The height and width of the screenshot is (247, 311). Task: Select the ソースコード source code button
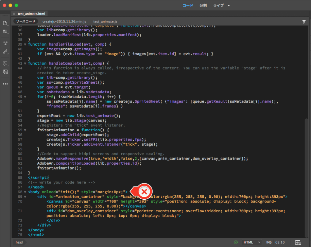pyautogui.click(x=26, y=21)
